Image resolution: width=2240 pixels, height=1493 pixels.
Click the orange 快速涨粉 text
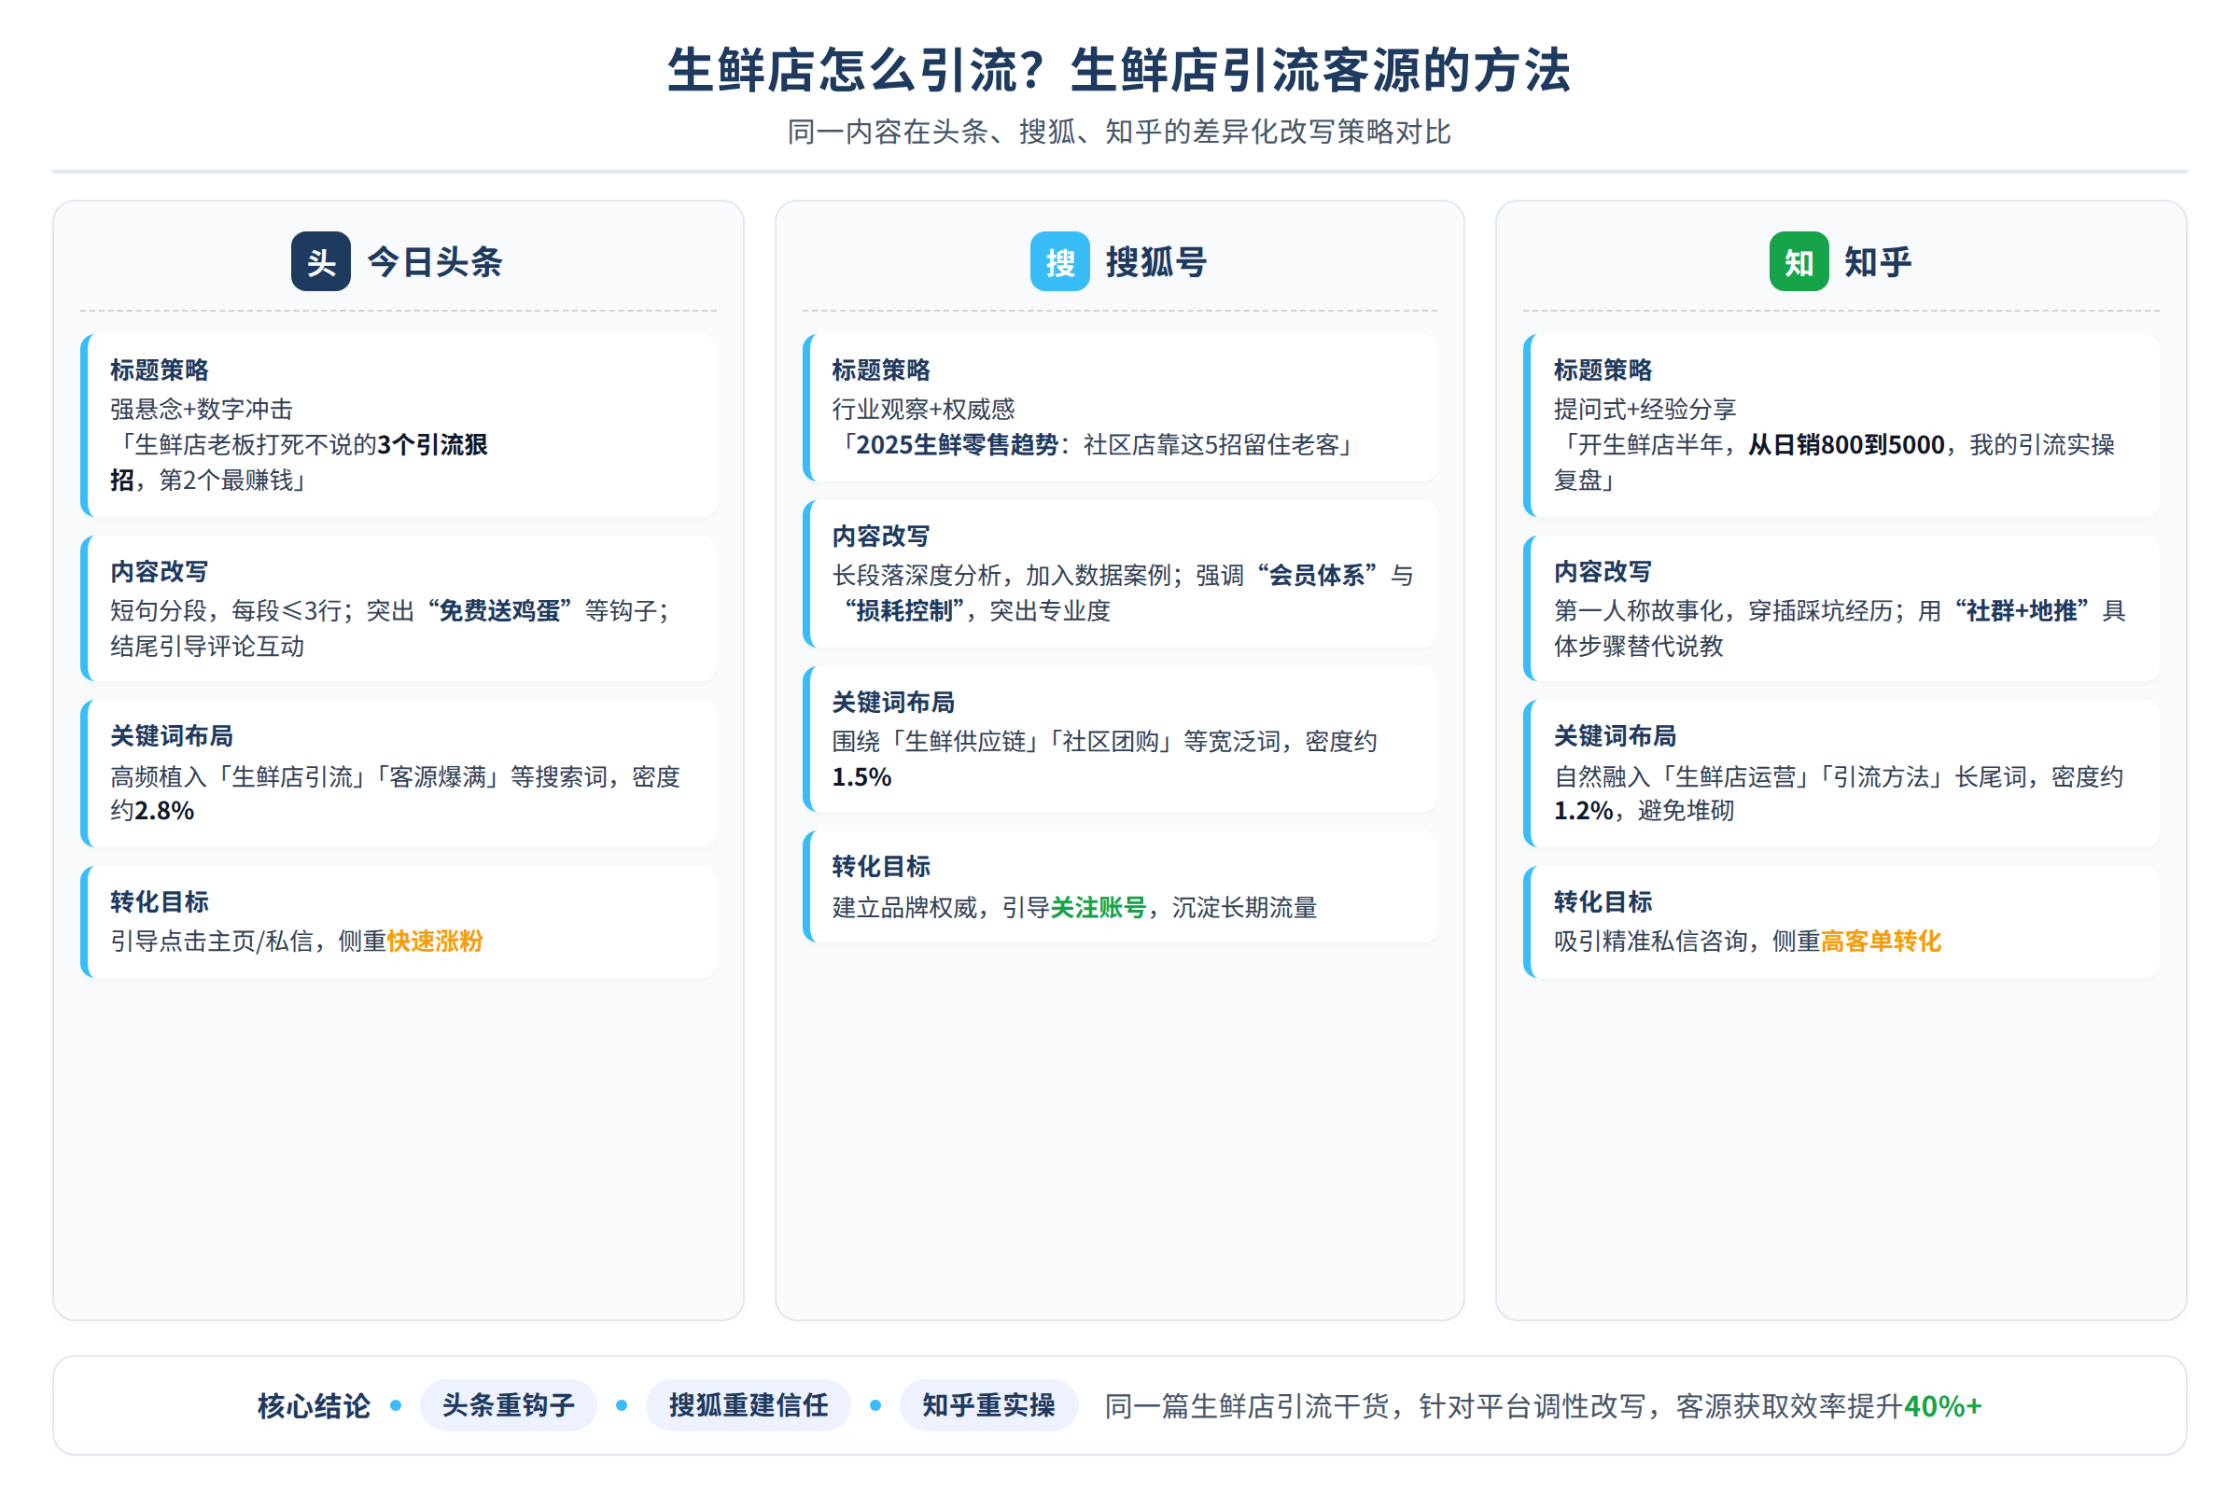[435, 941]
